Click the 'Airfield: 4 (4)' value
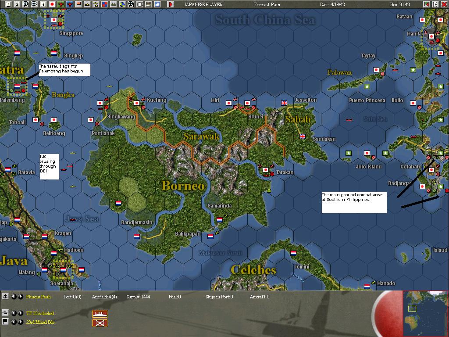The width and height of the screenshot is (449, 337). pyautogui.click(x=104, y=297)
